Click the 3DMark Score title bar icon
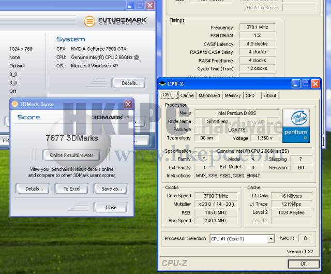Viewport: 331px width, 274px height. (x=15, y=104)
